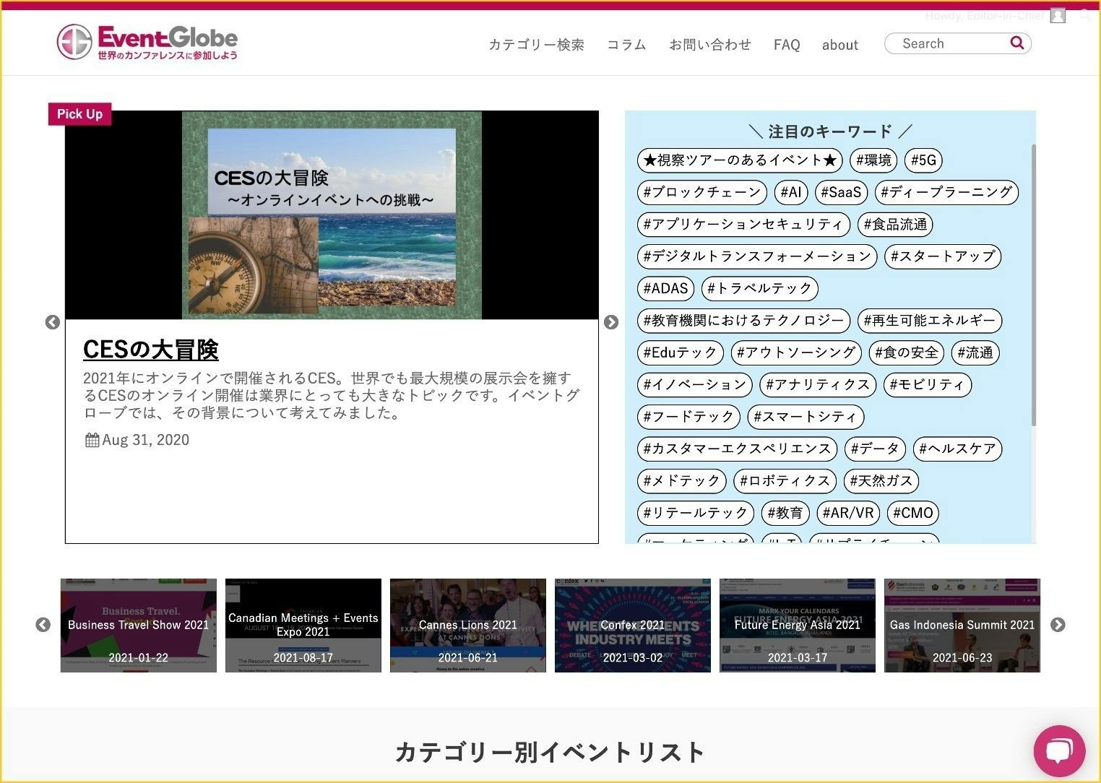Select #再生可能エネルギー keyword tag
Screen dimensions: 1101x783
pyautogui.click(x=930, y=321)
